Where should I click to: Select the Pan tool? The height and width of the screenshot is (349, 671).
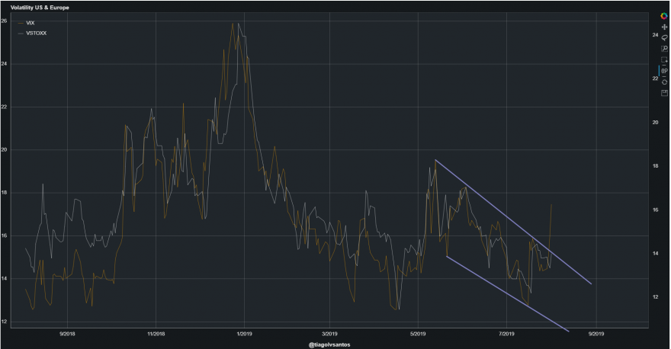coord(664,27)
